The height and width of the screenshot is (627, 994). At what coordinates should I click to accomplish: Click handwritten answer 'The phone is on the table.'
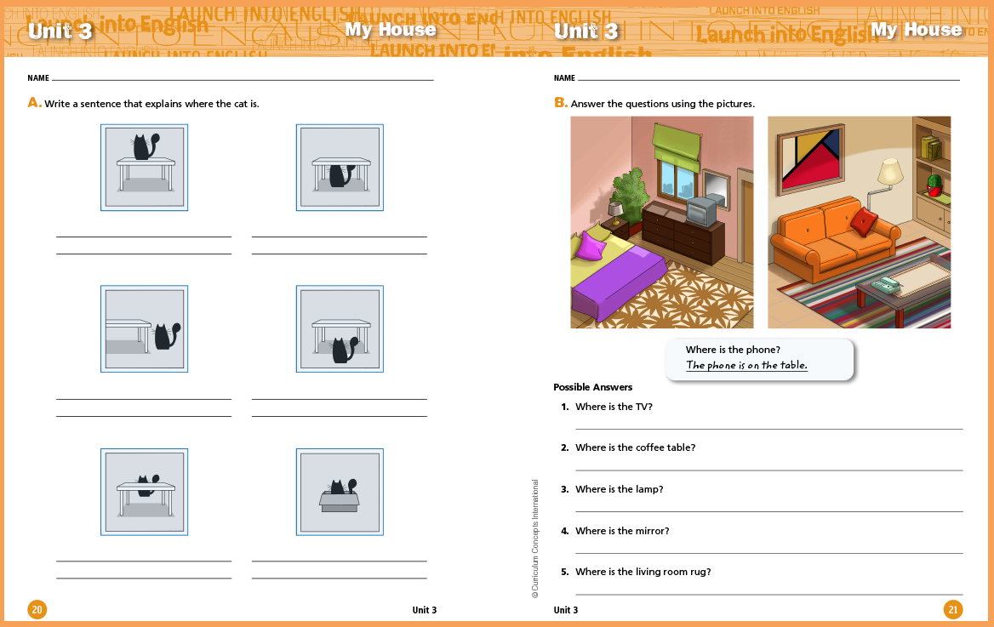point(746,365)
